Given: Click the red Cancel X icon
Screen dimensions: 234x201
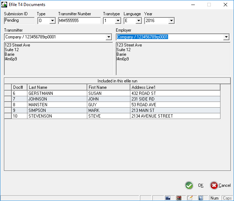Looking at the screenshot, I should click(x=214, y=185).
